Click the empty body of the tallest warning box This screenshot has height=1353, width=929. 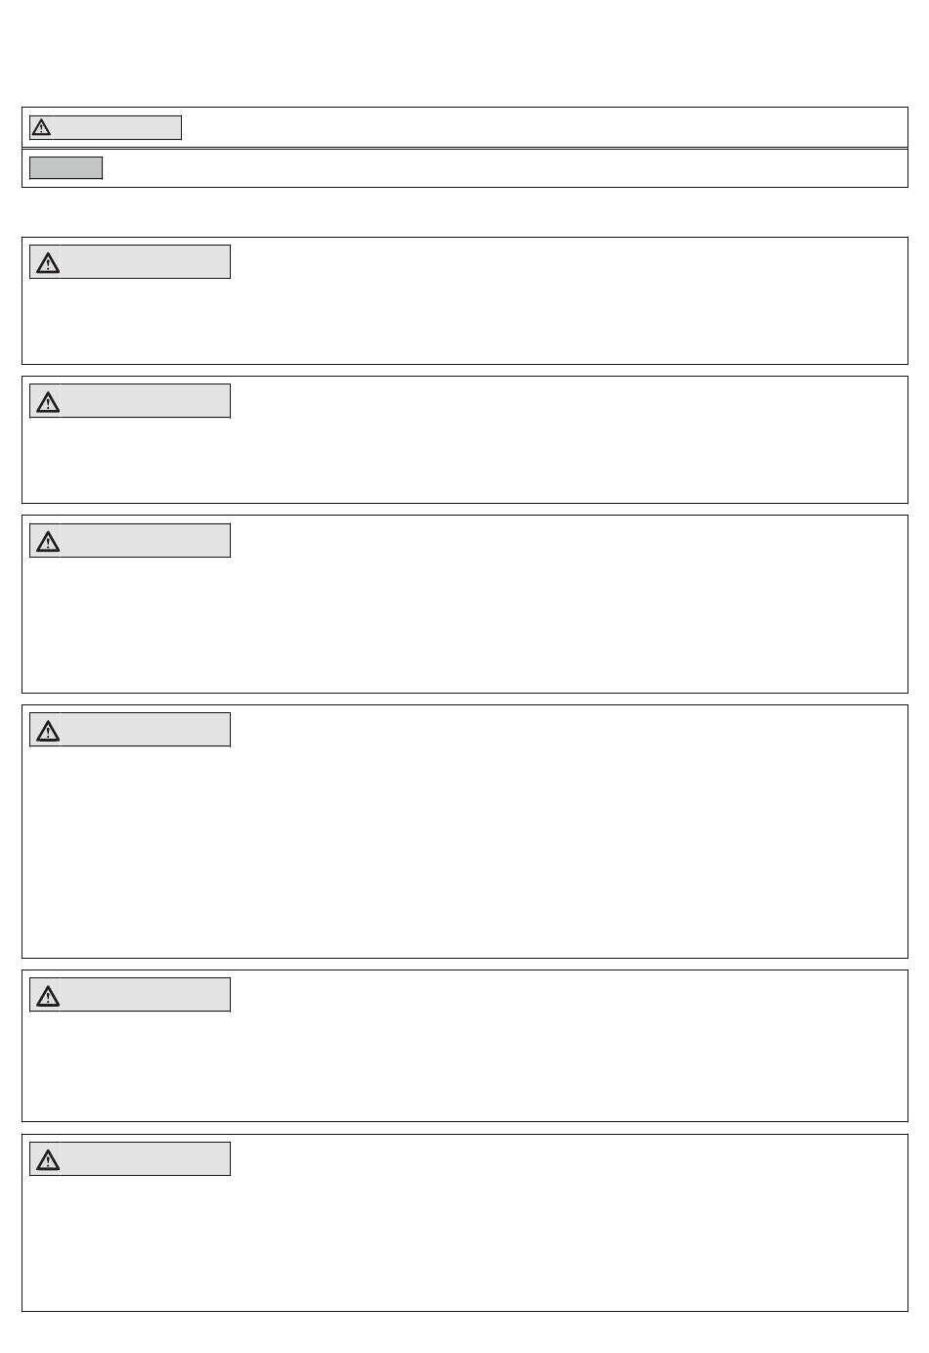[x=464, y=851]
